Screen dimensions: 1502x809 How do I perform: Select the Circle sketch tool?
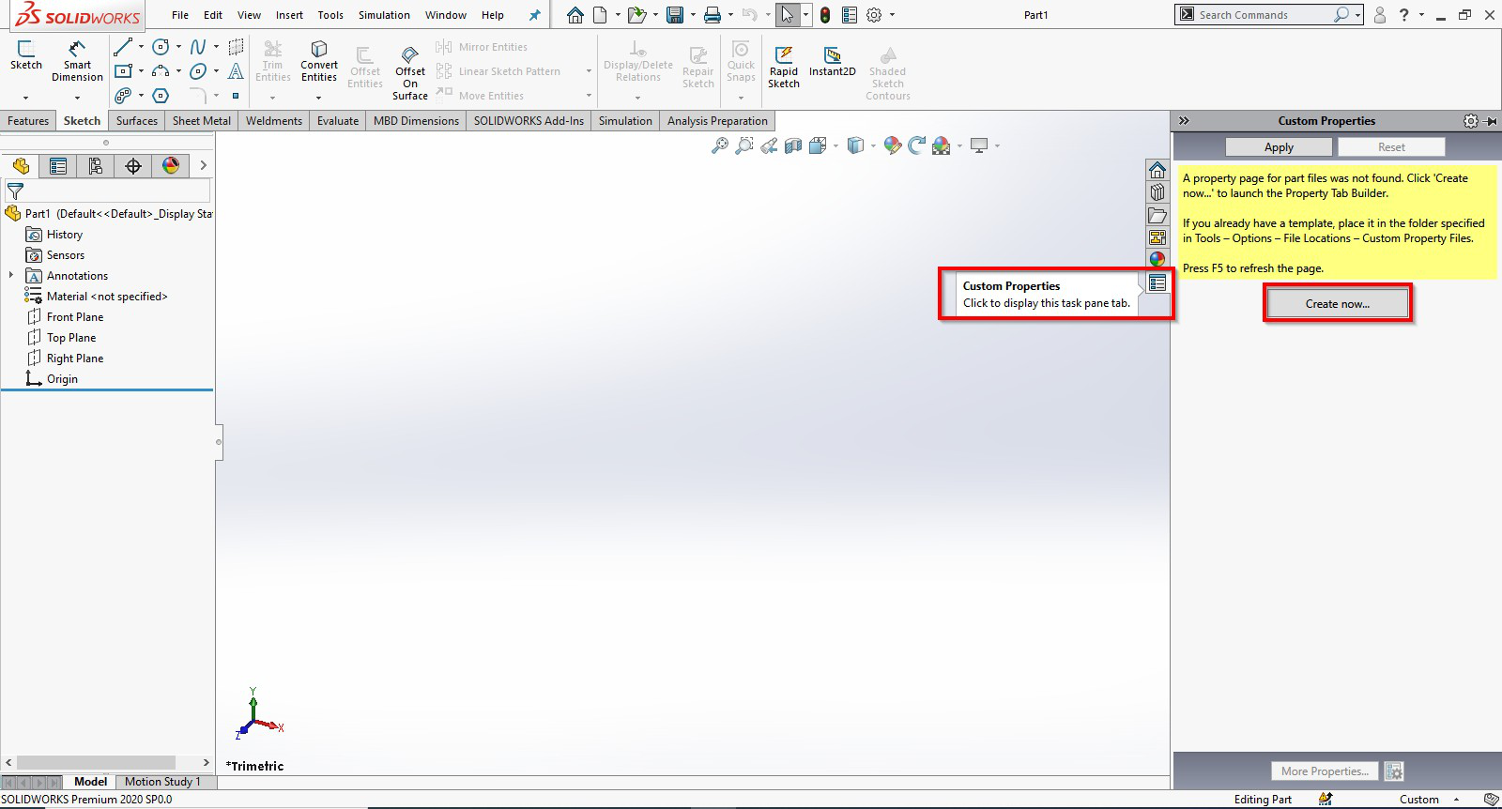click(x=161, y=47)
